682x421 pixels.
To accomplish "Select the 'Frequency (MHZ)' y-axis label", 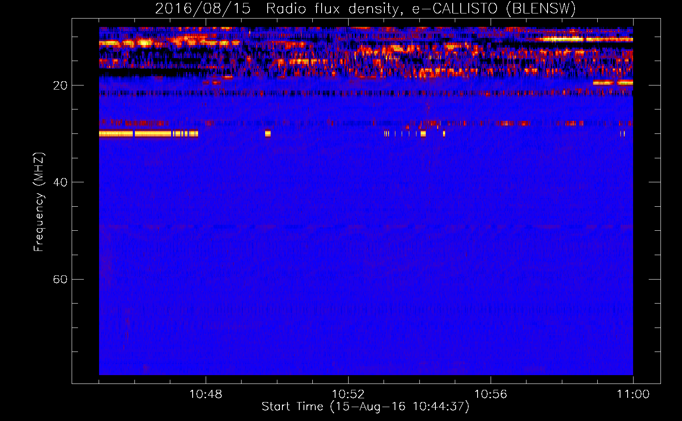I will 39,202.
